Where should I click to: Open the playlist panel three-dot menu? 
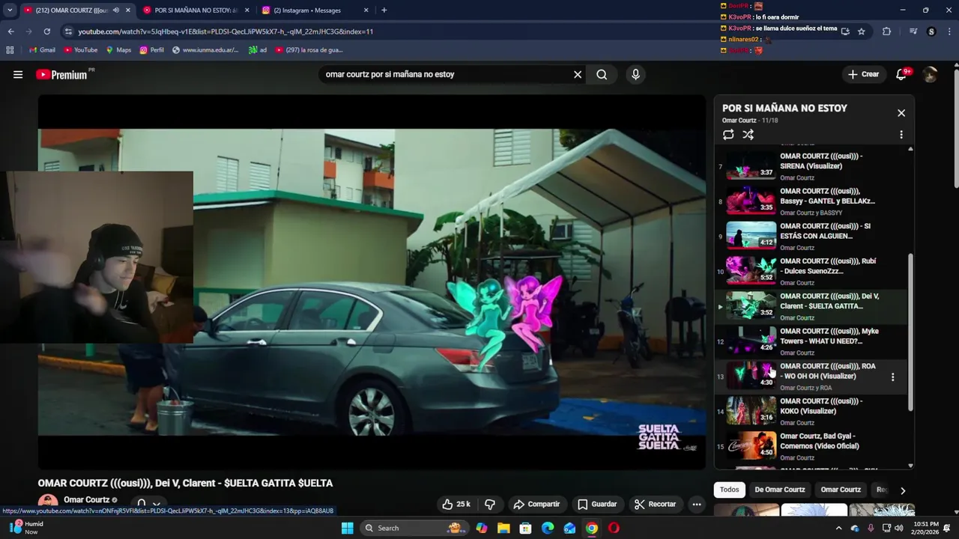(901, 135)
